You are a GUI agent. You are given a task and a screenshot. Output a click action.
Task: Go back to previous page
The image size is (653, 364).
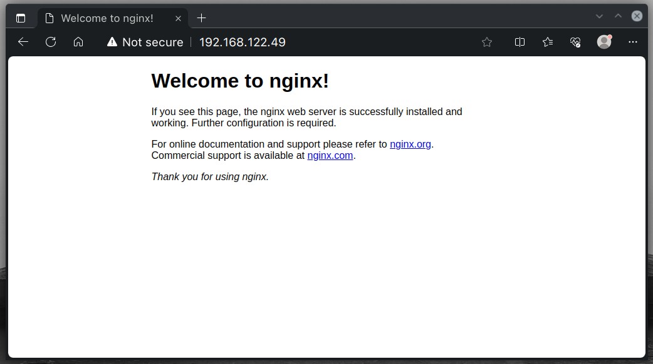23,41
